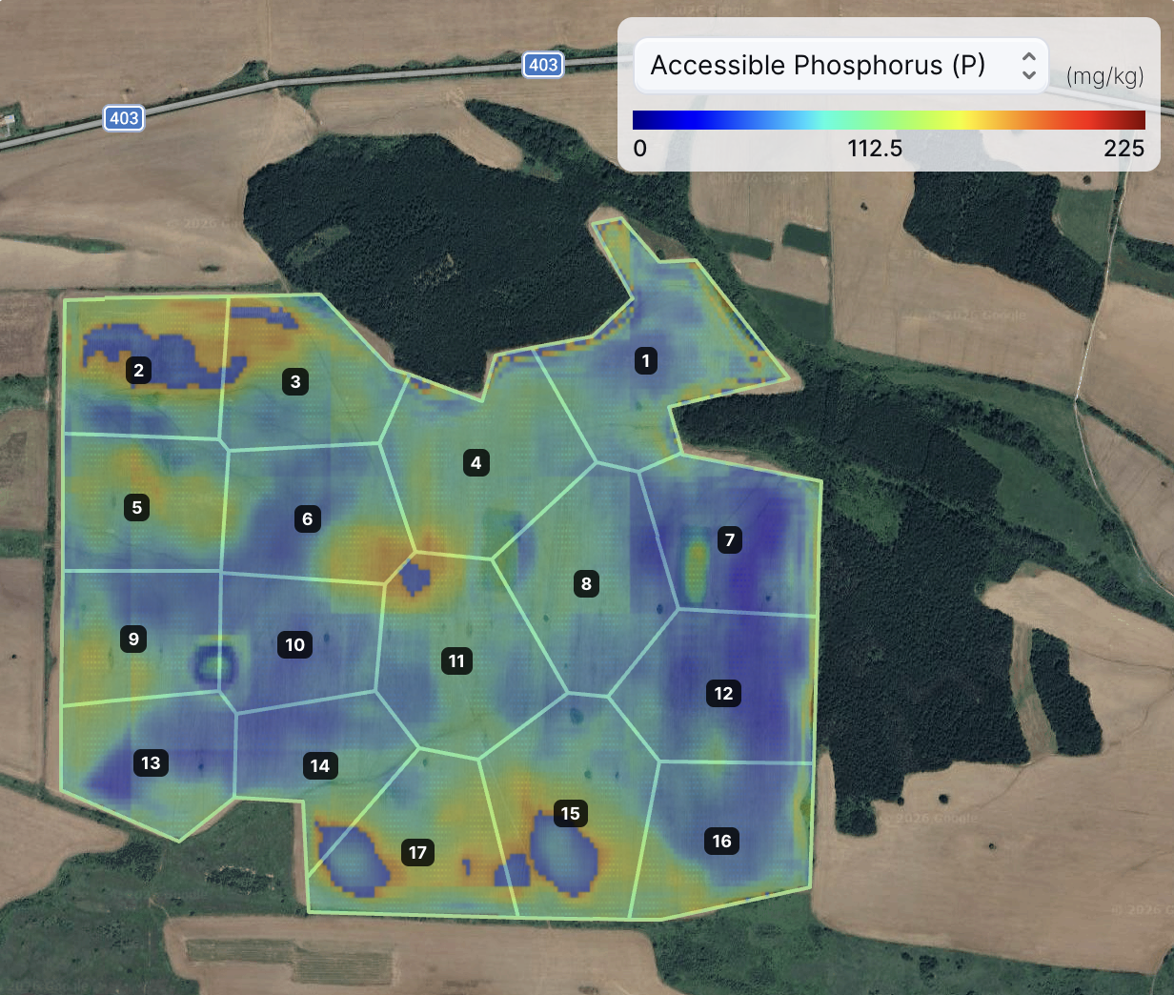Screen dimensions: 1174x995
Task: Select zone marker 14
Action: (x=320, y=766)
